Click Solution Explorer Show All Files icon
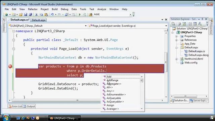Screen dimensions: 215x121 [x=179, y=24]
